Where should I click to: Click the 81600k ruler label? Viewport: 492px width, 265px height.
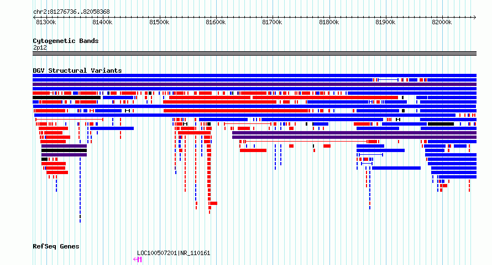pyautogui.click(x=216, y=22)
